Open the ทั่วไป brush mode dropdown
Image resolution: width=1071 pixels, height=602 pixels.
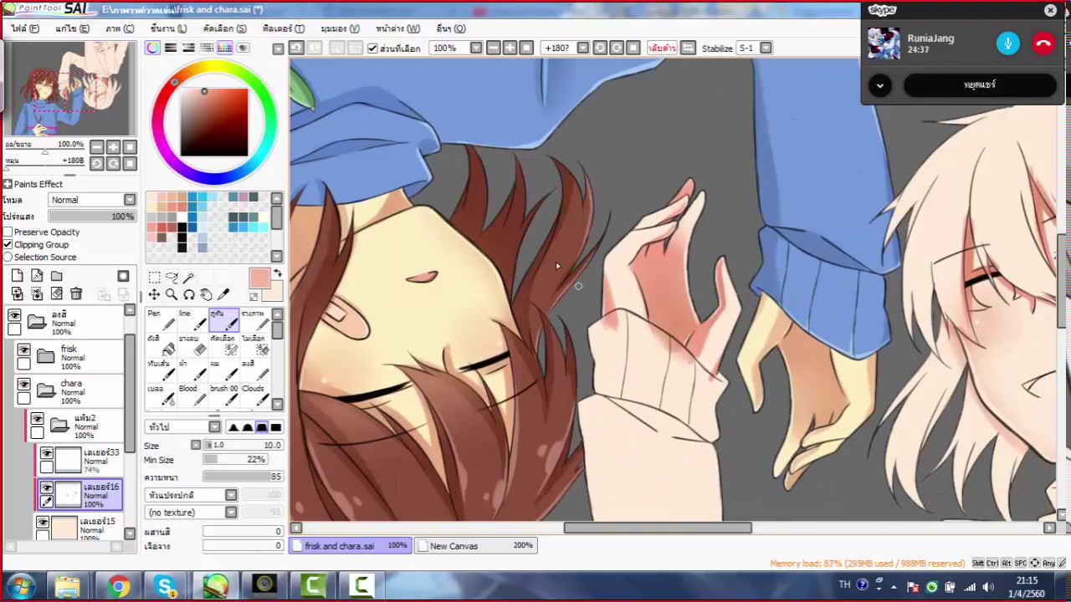click(x=183, y=427)
